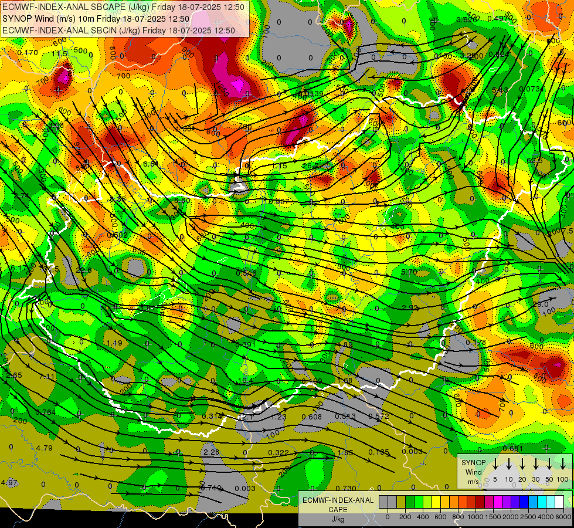Click the map value 0.0734
The width and height of the screenshot is (574, 528).
(532, 89)
